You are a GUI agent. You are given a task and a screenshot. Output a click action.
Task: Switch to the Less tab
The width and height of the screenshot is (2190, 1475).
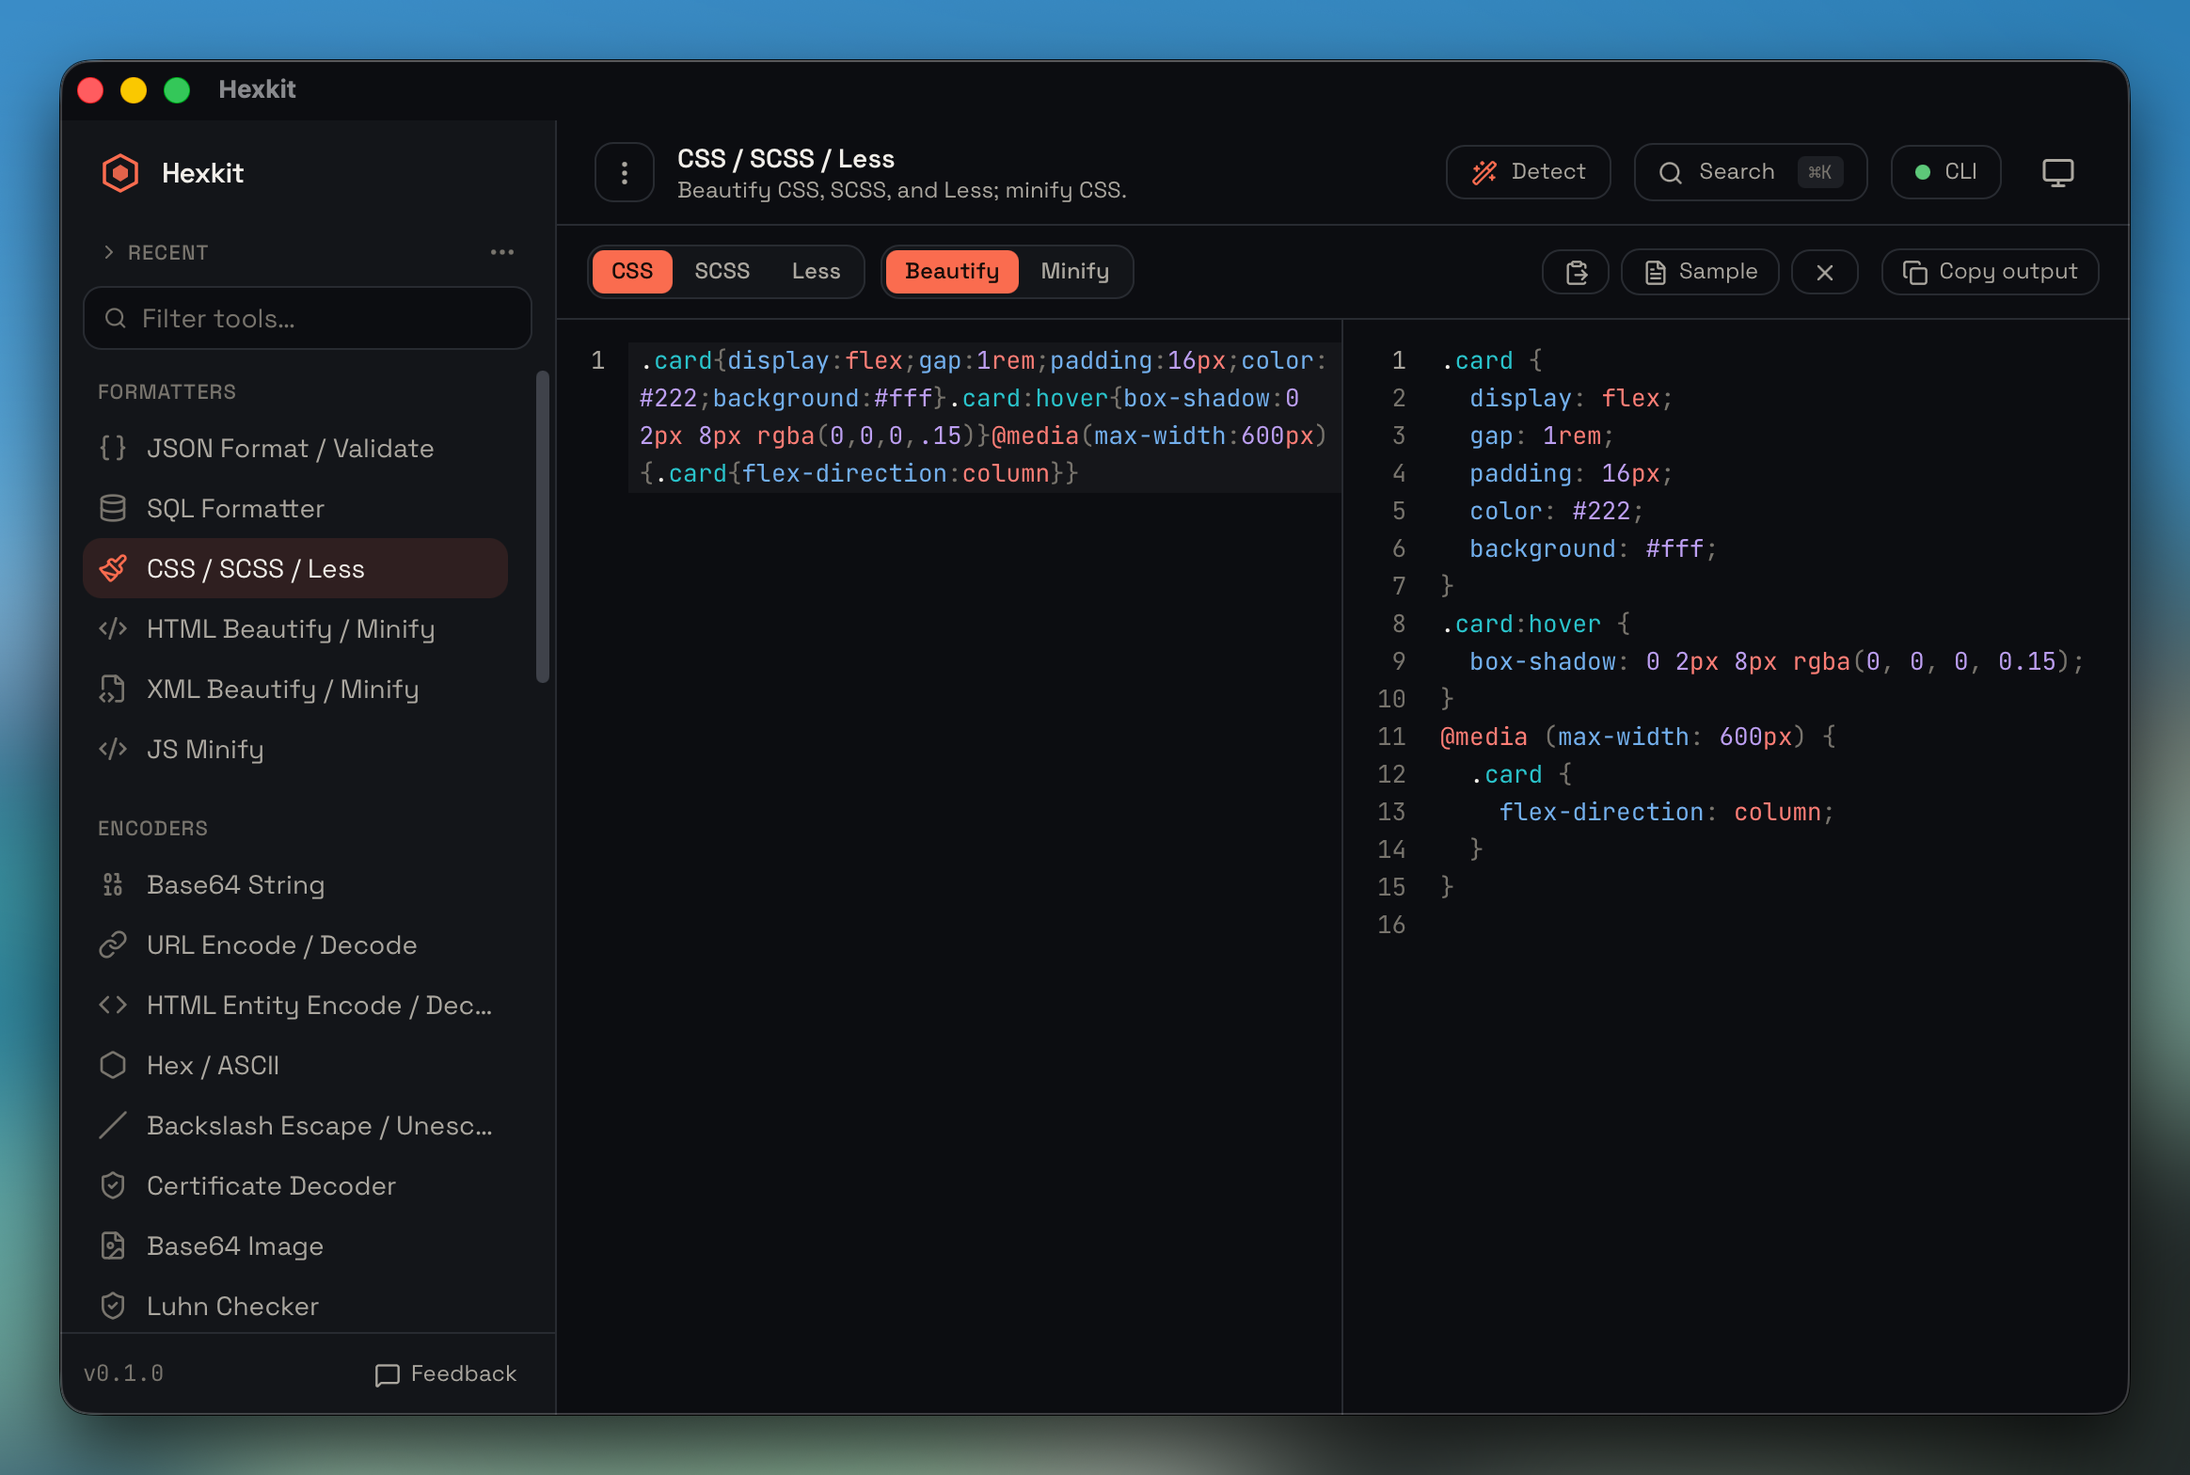pyautogui.click(x=816, y=272)
